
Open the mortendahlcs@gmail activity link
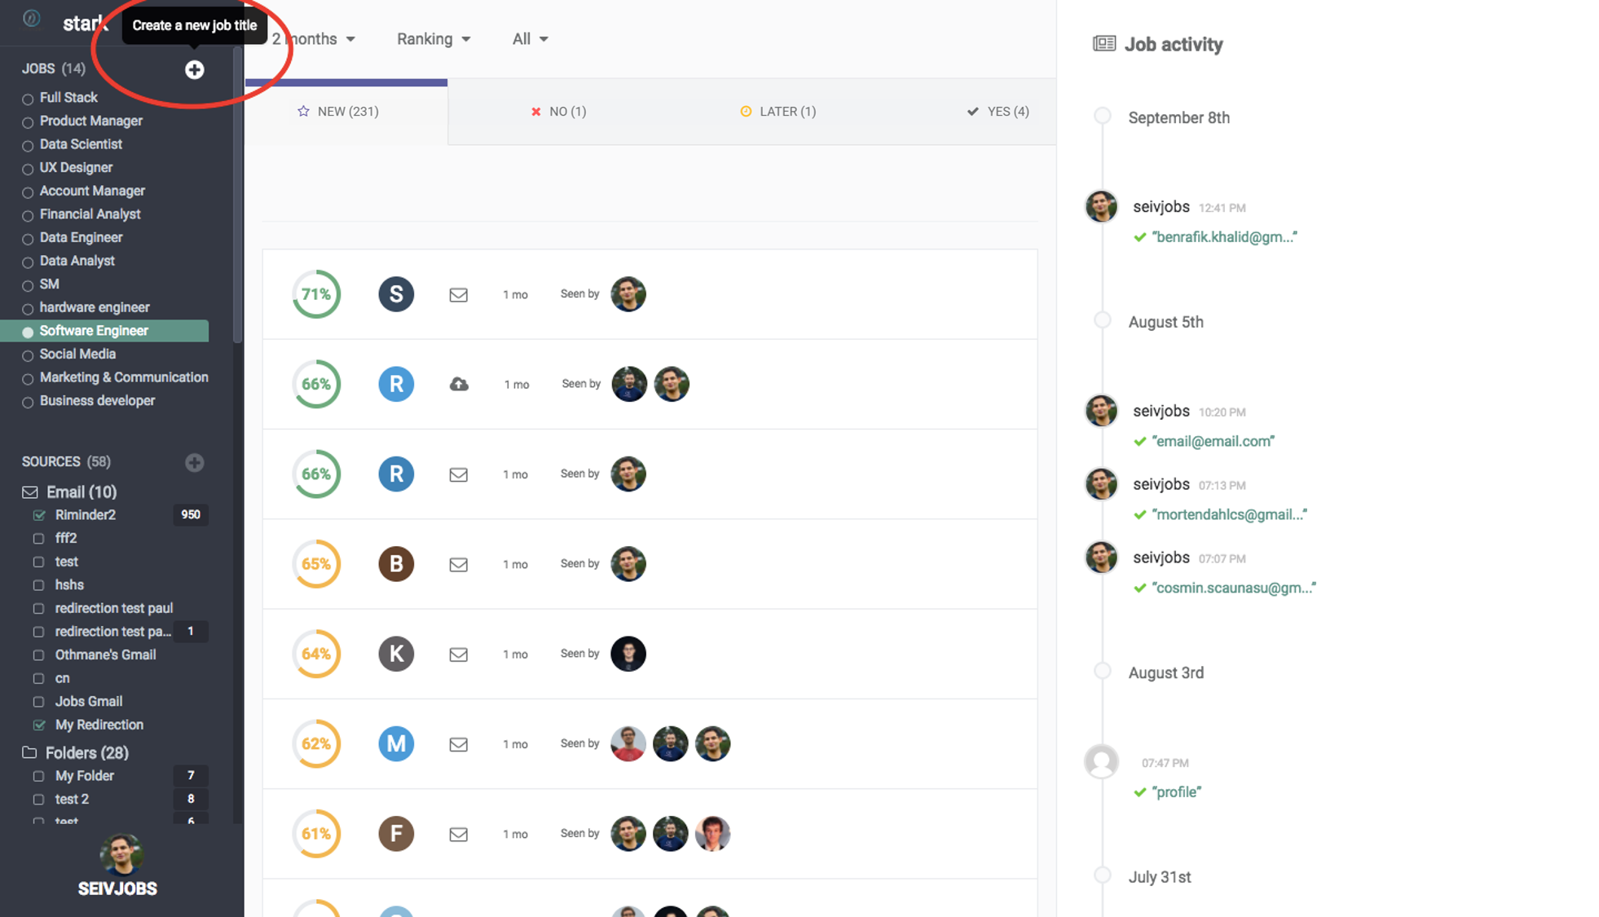(1228, 514)
